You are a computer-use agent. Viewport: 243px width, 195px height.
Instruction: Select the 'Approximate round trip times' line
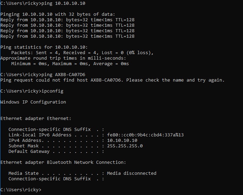[63, 58]
